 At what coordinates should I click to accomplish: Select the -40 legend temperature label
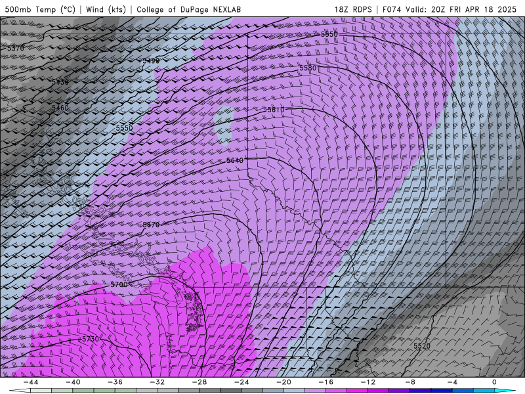pyautogui.click(x=73, y=382)
